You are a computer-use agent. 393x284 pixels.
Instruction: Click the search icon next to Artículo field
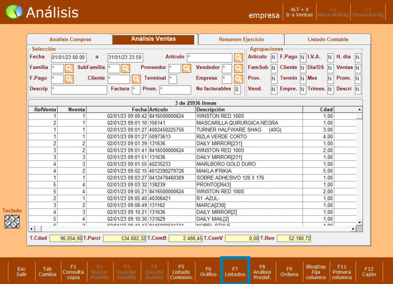point(238,58)
